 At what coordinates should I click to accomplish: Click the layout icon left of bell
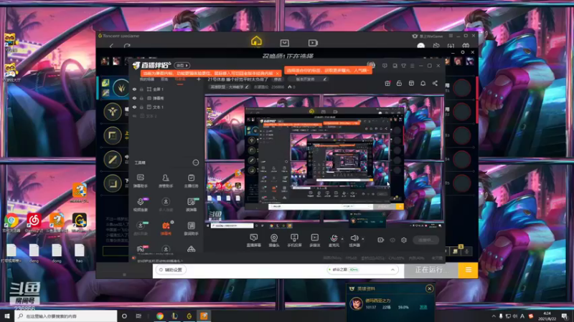click(x=411, y=83)
